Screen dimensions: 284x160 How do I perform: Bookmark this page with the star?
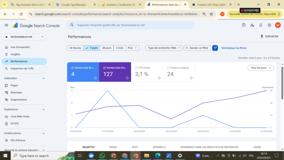tap(211, 14)
